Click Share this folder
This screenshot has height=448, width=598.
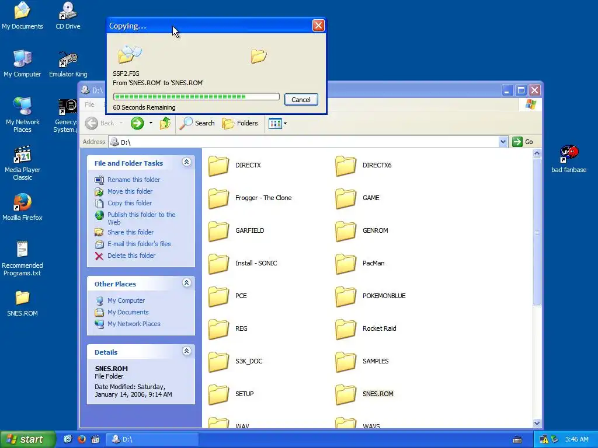click(x=124, y=232)
